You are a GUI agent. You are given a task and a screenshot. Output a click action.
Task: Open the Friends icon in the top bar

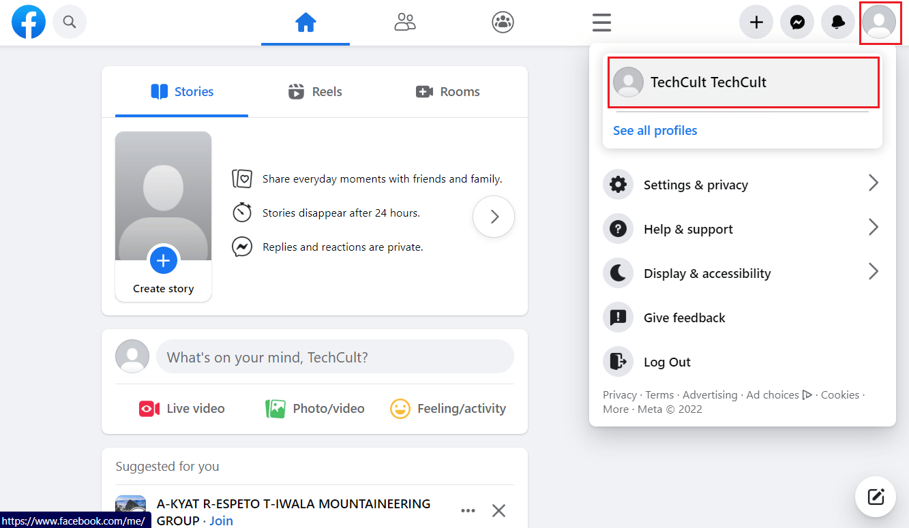point(405,22)
